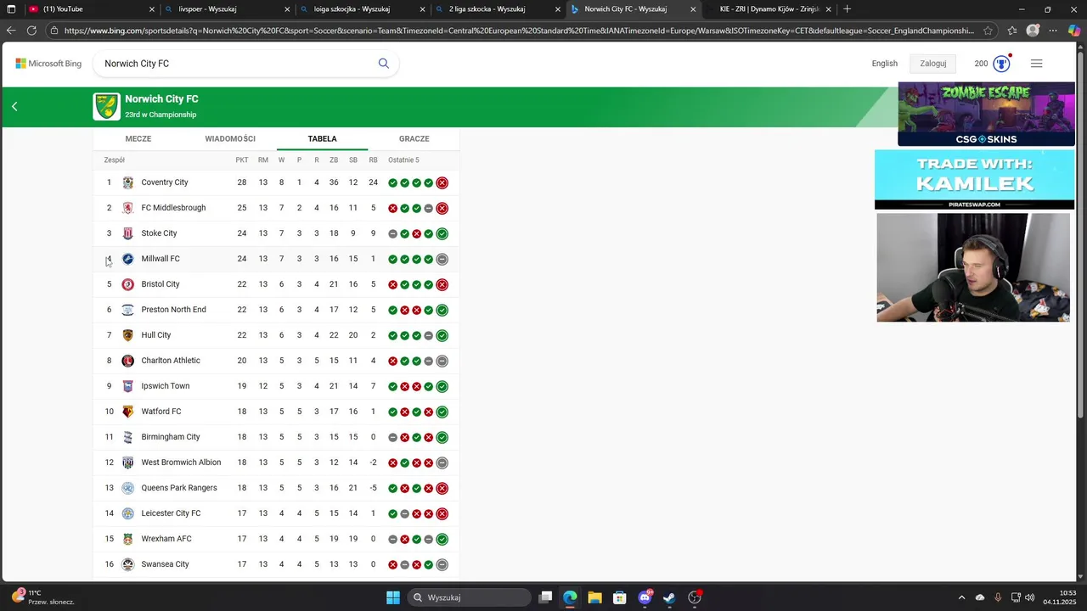Switch to the GRACZE tab
Screen dimensions: 1087x611
[x=414, y=139]
